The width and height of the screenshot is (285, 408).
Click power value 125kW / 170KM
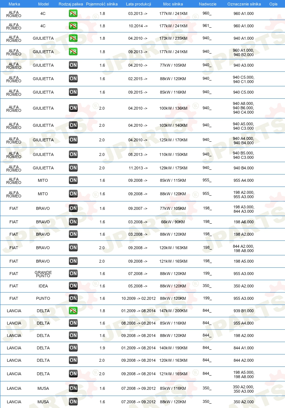coord(173,140)
